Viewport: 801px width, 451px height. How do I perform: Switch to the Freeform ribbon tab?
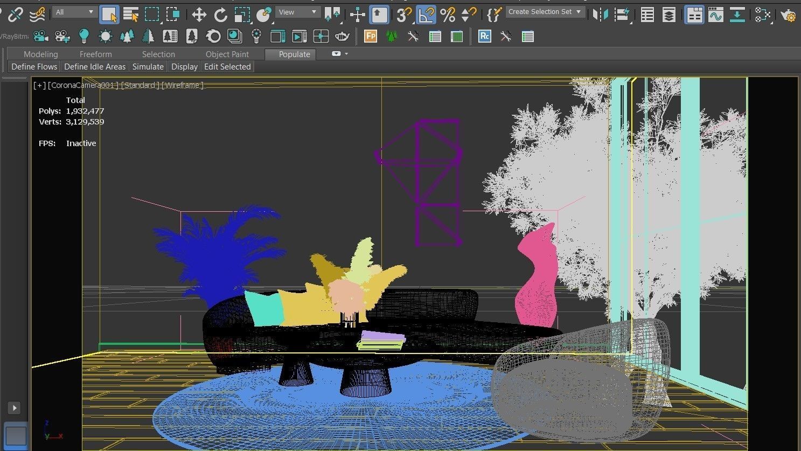click(95, 54)
